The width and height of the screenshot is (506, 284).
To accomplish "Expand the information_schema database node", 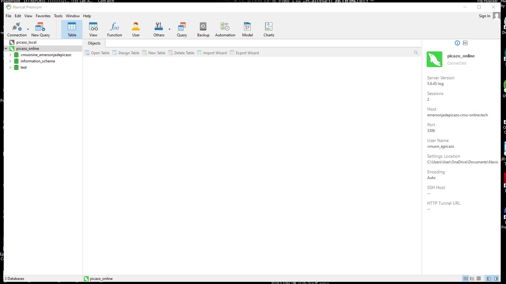I will click(10, 61).
